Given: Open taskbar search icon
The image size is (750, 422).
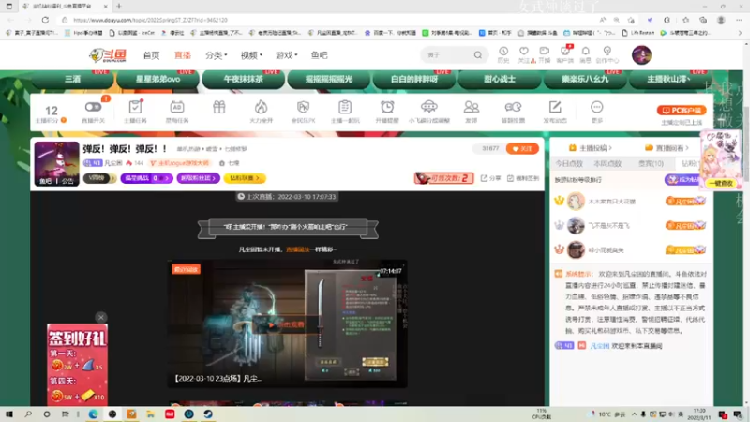Looking at the screenshot, I should point(28,414).
